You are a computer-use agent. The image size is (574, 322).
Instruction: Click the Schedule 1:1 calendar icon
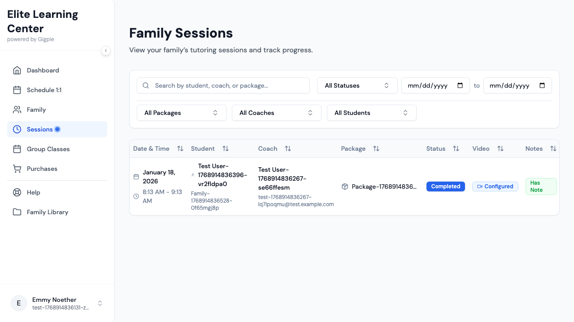17,90
